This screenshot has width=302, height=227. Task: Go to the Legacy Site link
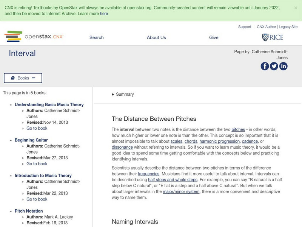click(288, 27)
